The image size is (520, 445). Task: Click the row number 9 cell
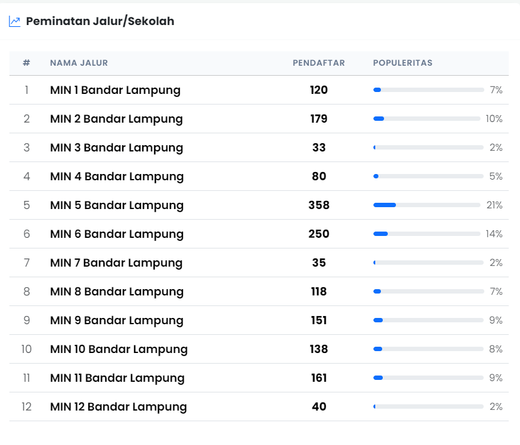point(26,320)
